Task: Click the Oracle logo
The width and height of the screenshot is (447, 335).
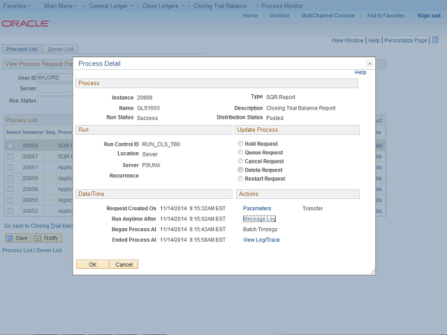Action: coord(26,24)
